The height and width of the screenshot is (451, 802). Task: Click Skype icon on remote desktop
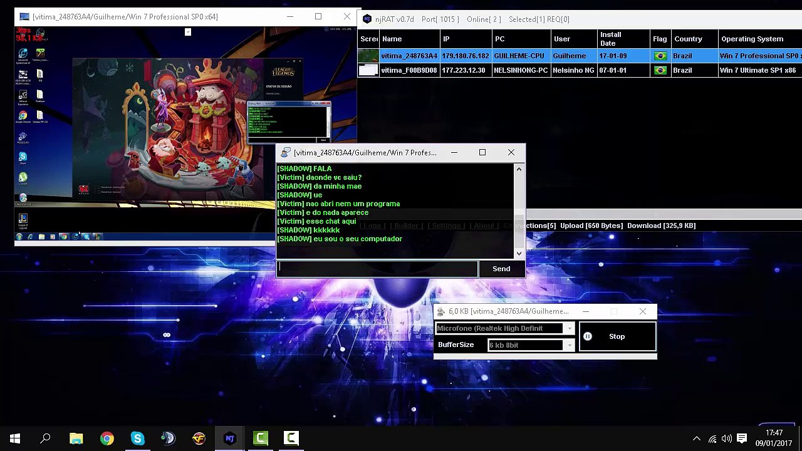23,158
